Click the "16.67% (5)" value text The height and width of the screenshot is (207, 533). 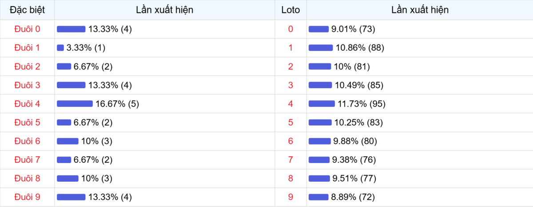coord(117,104)
